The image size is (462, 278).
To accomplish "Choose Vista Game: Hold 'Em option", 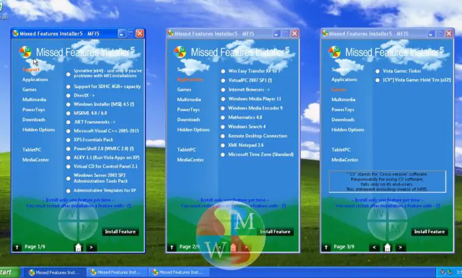I will click(x=377, y=80).
